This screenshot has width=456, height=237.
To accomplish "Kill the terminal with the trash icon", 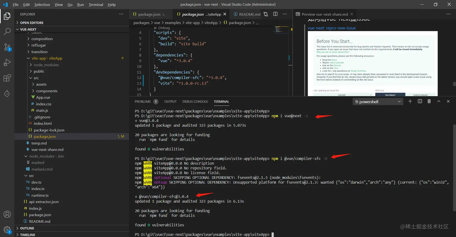I will pyautogui.click(x=429, y=101).
